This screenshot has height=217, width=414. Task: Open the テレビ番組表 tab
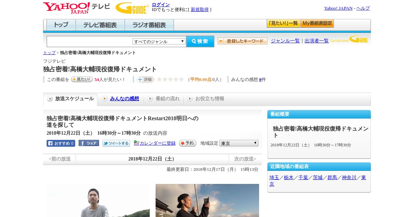coord(100,25)
